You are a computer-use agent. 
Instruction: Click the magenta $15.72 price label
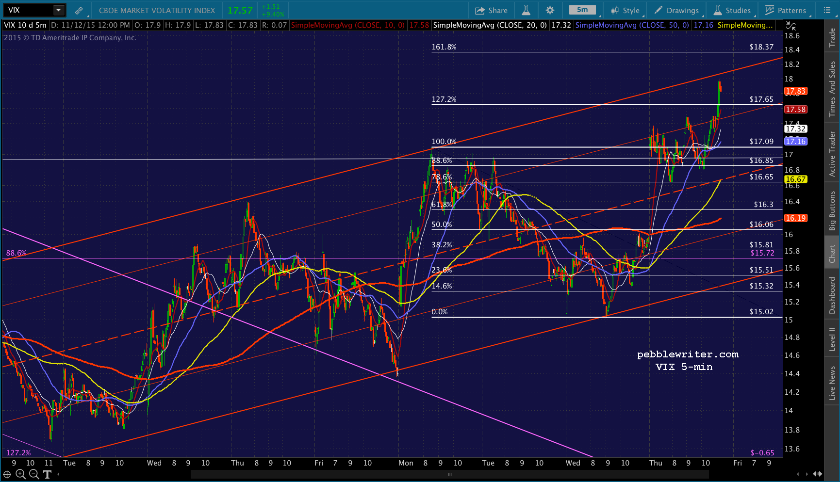coord(762,253)
